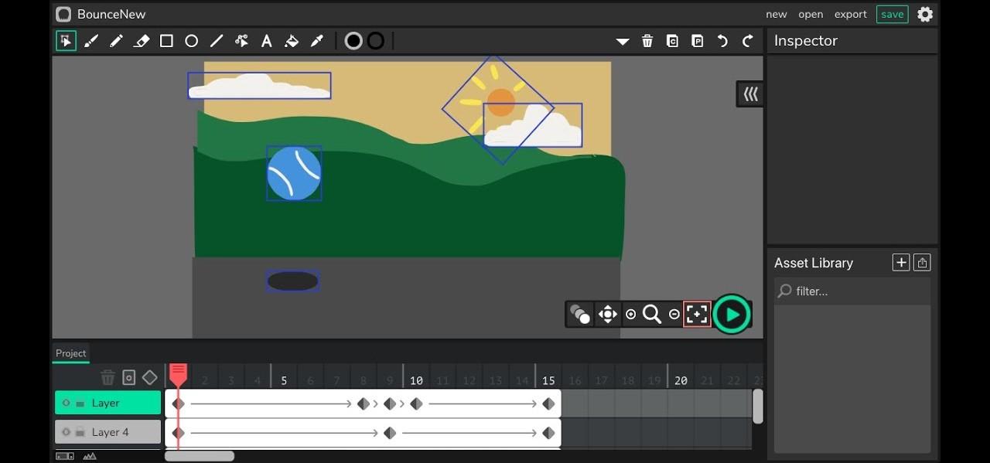Toggle visibility of Layer 4

(x=66, y=432)
